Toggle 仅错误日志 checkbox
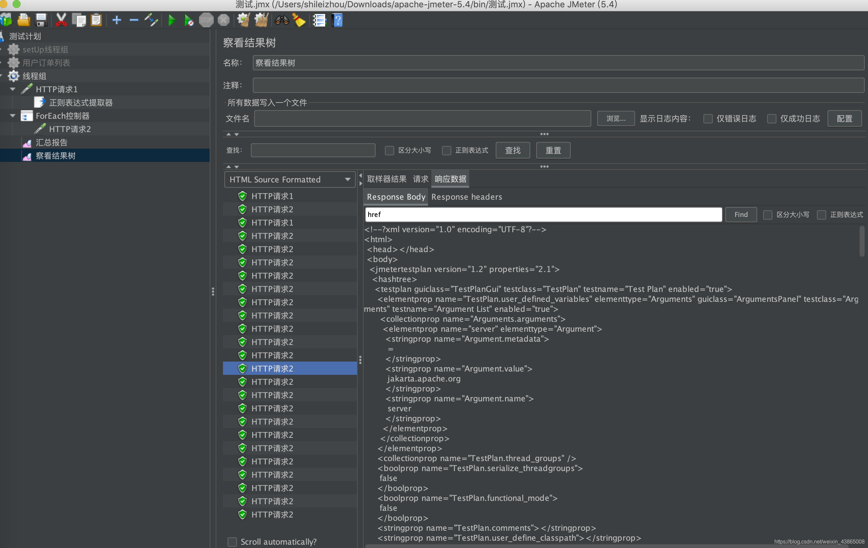Image resolution: width=868 pixels, height=548 pixels. click(708, 118)
